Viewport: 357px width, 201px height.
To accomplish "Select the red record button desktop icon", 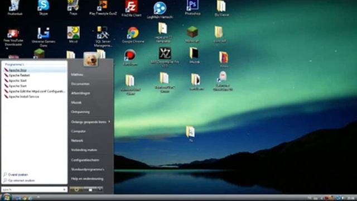I will click(130, 58).
